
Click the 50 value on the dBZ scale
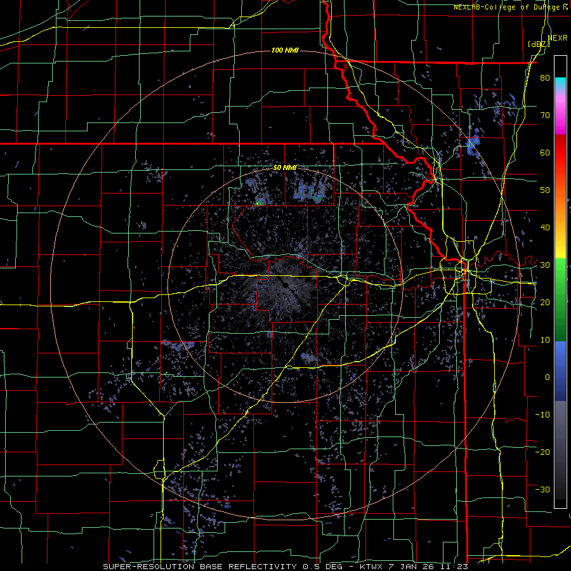click(545, 190)
